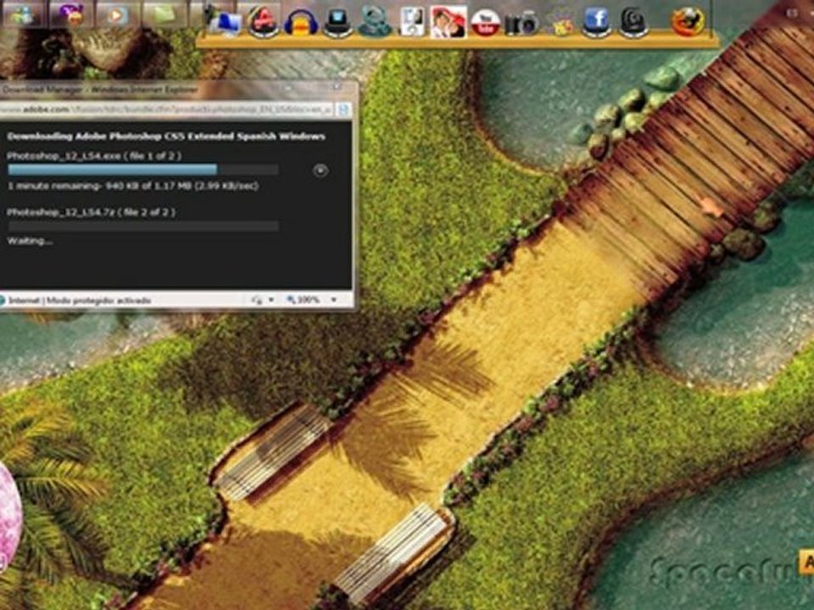Click compatibility icon beside address bar
Screen dimensions: 814x610
tap(343, 109)
